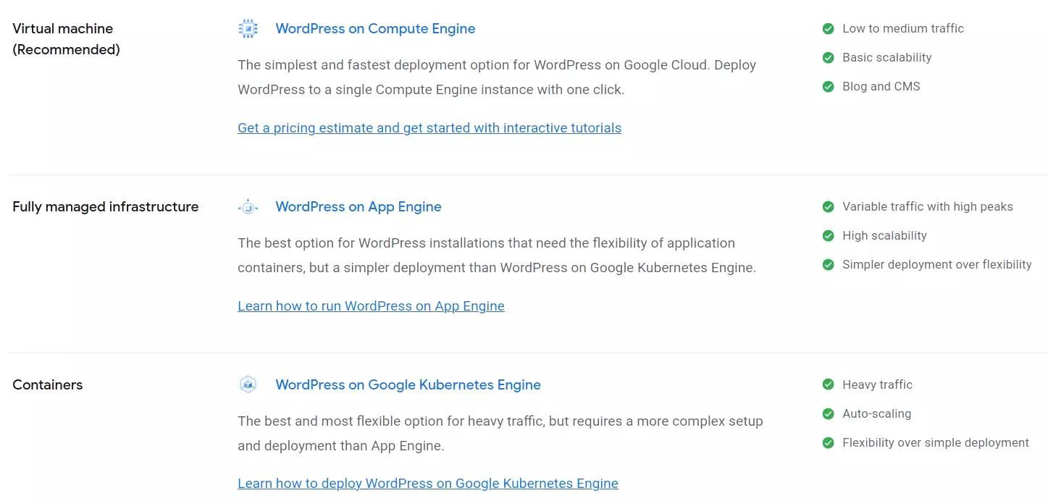The image size is (1048, 501).
Task: Click the green check beside Blog and CMS
Action: 828,87
